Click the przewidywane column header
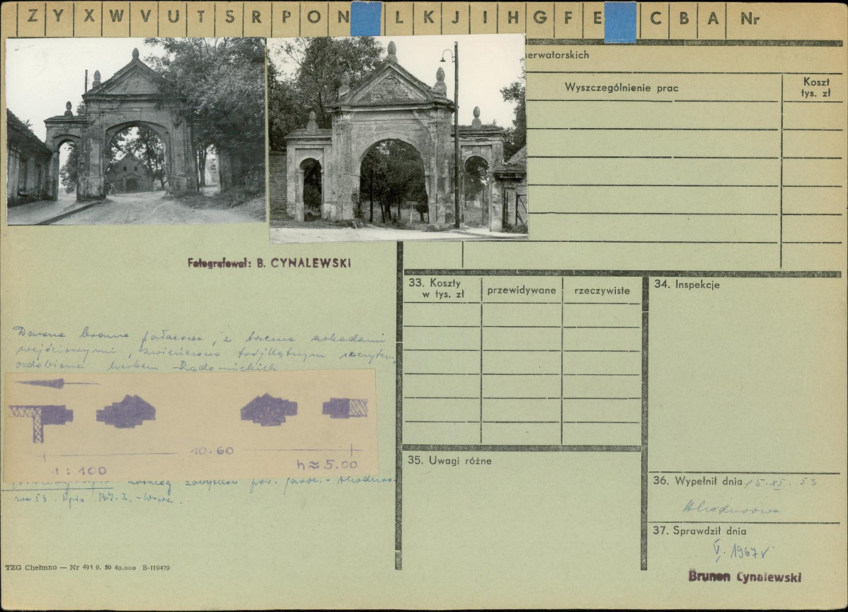This screenshot has height=612, width=848. [x=522, y=290]
